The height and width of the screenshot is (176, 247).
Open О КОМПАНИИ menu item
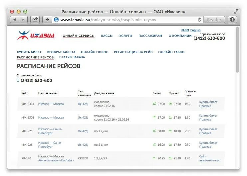[x=180, y=36]
